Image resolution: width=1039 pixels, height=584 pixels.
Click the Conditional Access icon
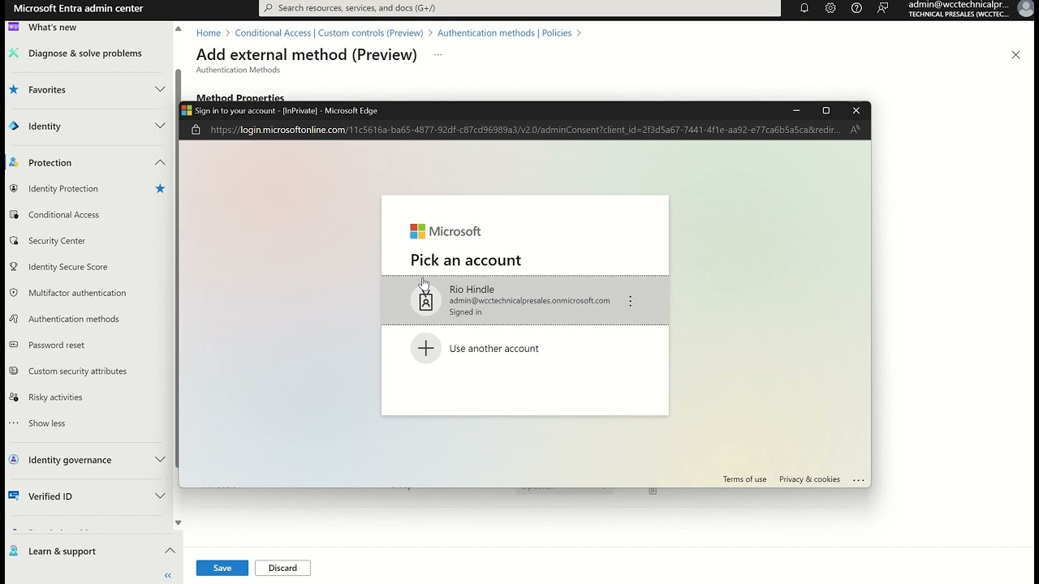coord(13,214)
